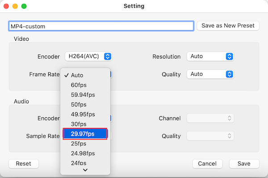Open the video Encoder H264(AVC) dropdown
The width and height of the screenshot is (268, 178).
(88, 56)
